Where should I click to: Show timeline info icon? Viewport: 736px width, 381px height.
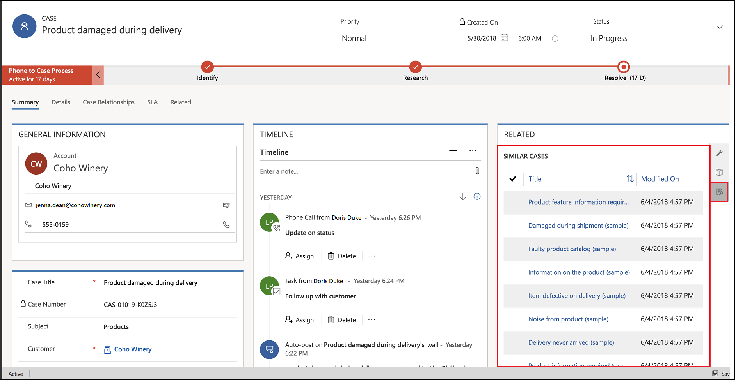click(477, 196)
